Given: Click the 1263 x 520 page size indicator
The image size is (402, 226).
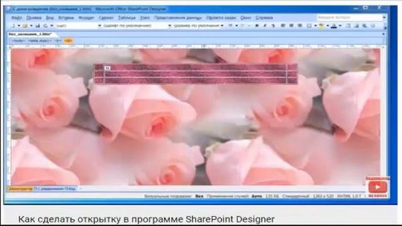Looking at the screenshot, I should (323, 196).
